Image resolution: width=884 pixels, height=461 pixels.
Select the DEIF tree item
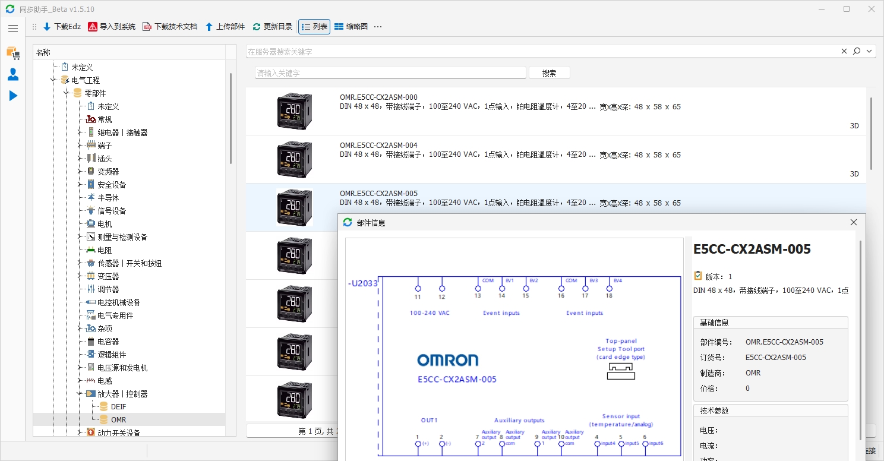point(118,407)
